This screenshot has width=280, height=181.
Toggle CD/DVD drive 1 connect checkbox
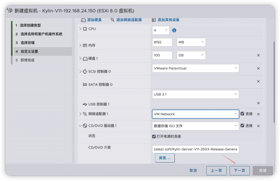pos(242,126)
